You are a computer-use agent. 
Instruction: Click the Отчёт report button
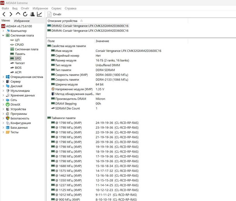(x=54, y=14)
